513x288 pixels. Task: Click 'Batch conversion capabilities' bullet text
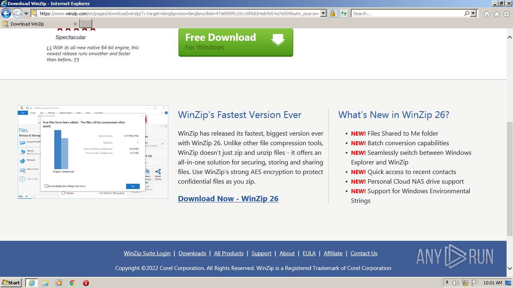tap(408, 143)
